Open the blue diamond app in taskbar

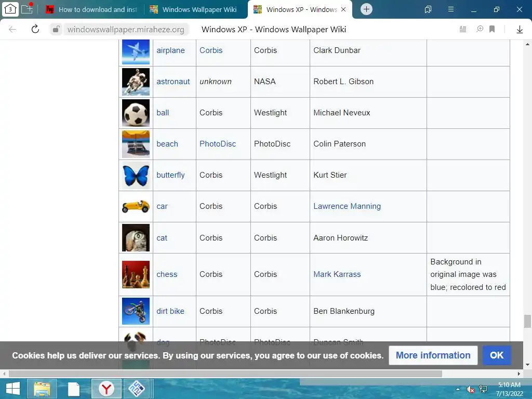coord(137,389)
